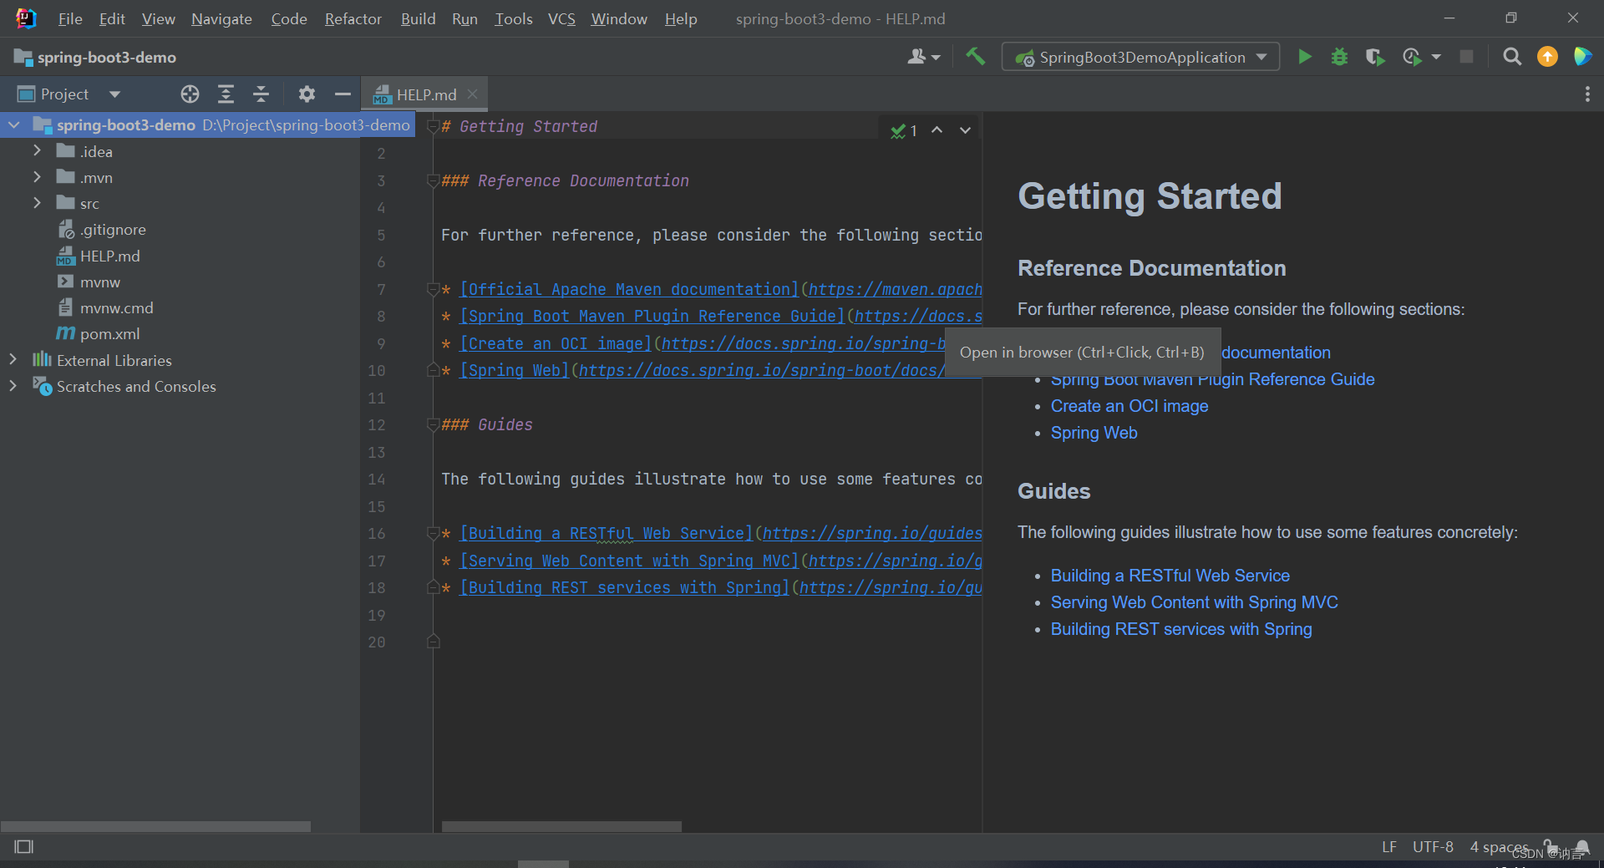This screenshot has width=1604, height=868.
Task: Open editor tab options three-dot menu
Action: (1587, 94)
